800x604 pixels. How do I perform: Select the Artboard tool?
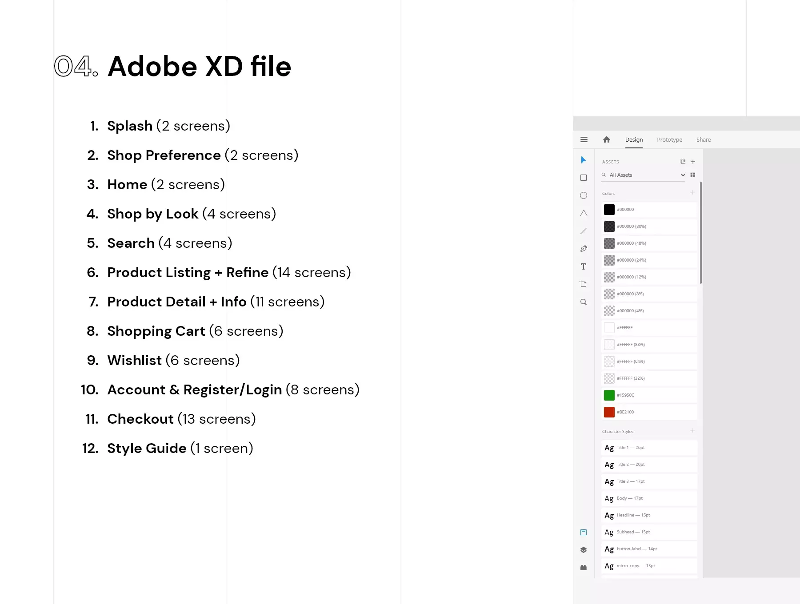[584, 284]
